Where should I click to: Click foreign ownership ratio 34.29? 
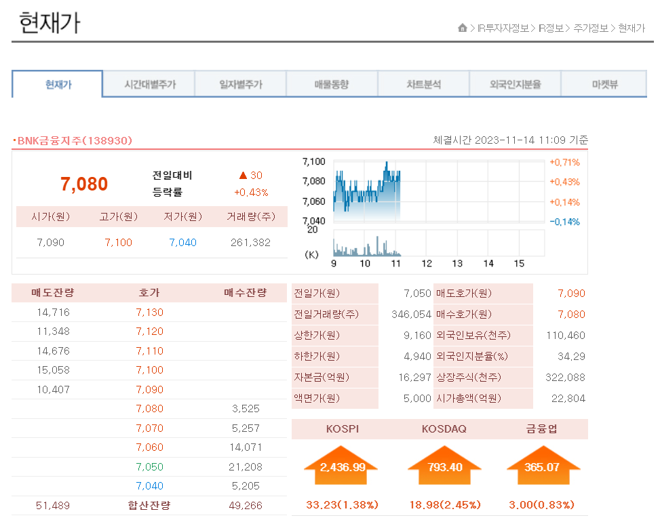[x=572, y=357]
